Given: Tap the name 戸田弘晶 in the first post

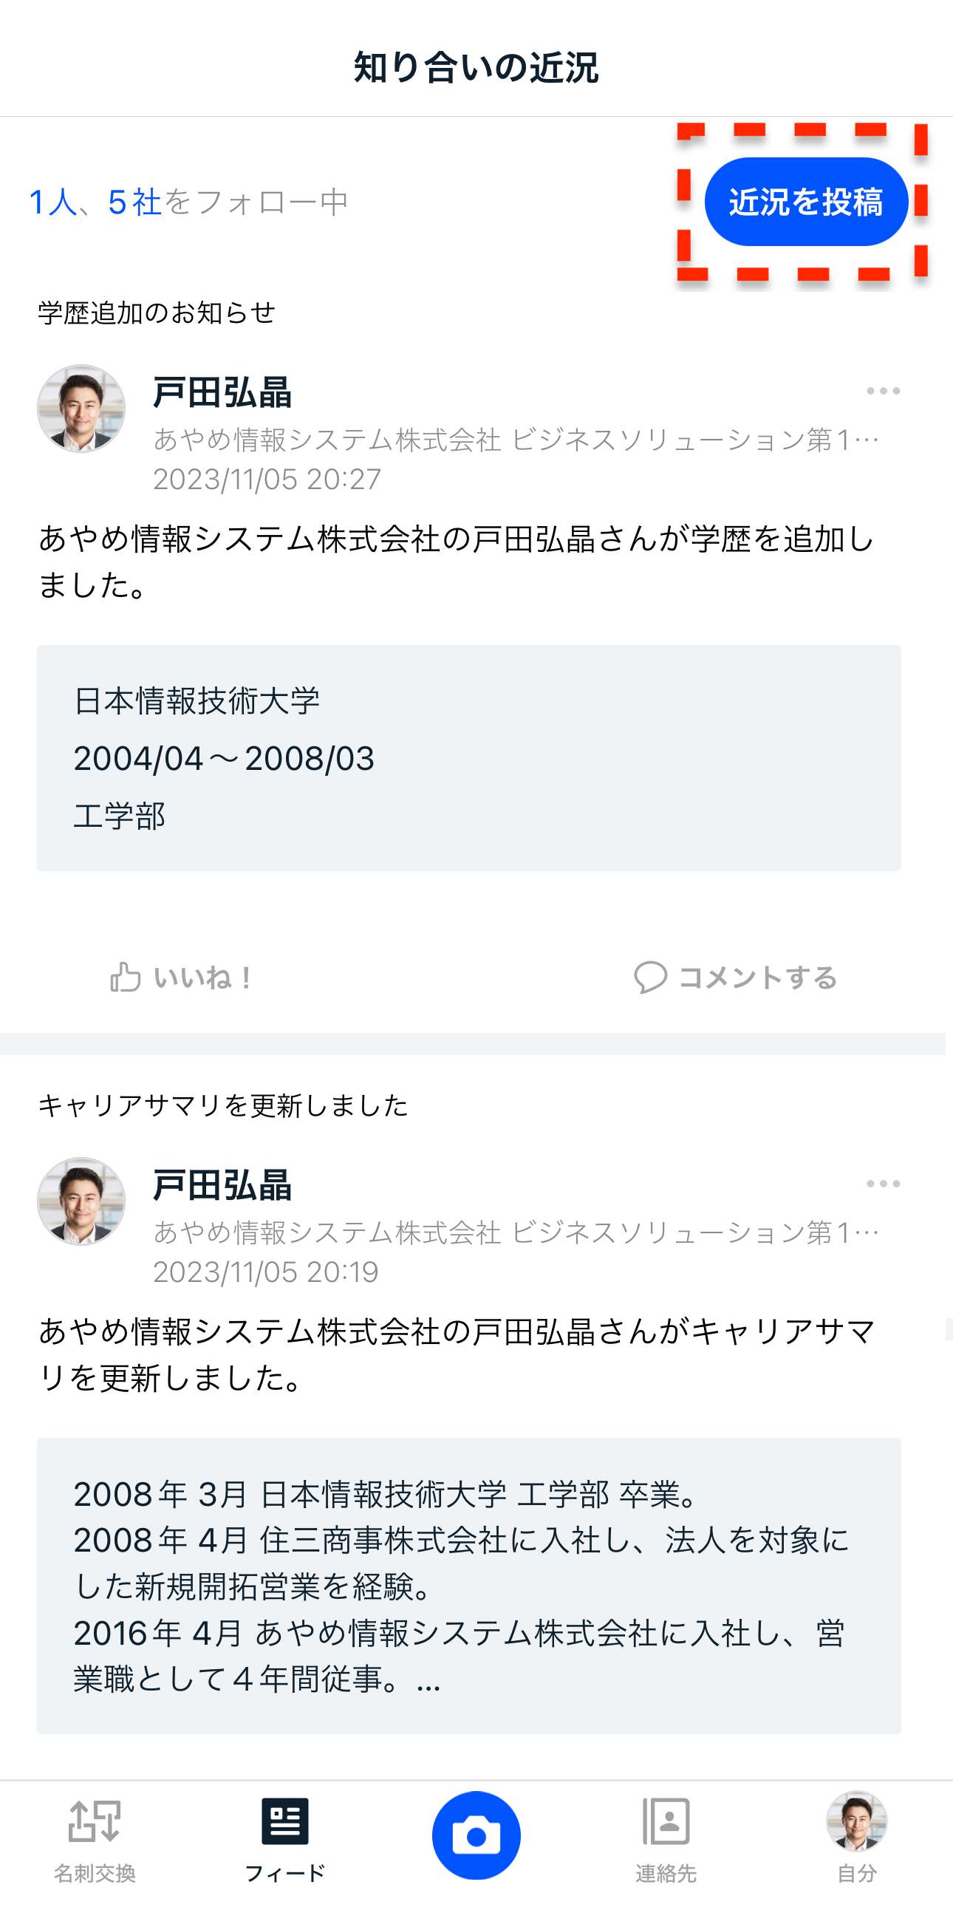Looking at the screenshot, I should click(222, 393).
